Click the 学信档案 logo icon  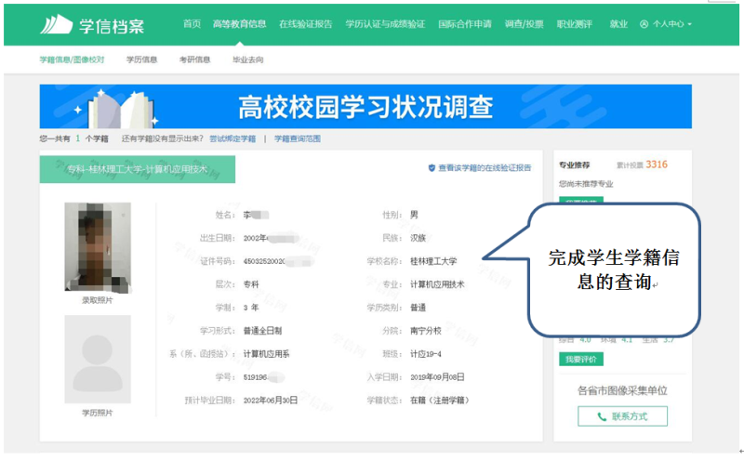click(58, 23)
